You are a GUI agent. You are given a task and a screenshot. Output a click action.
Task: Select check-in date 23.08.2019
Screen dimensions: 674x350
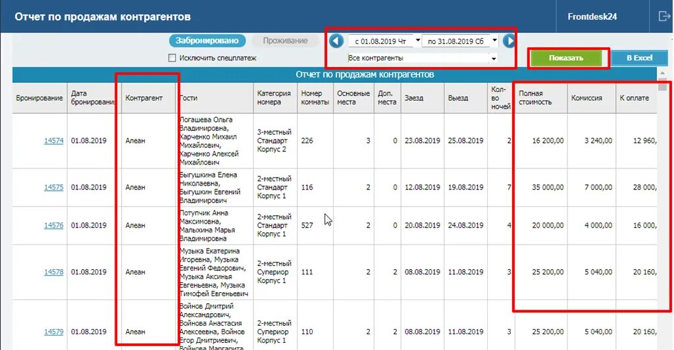(423, 141)
